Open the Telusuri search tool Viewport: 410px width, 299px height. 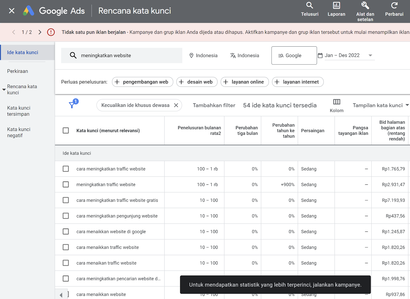310,9
